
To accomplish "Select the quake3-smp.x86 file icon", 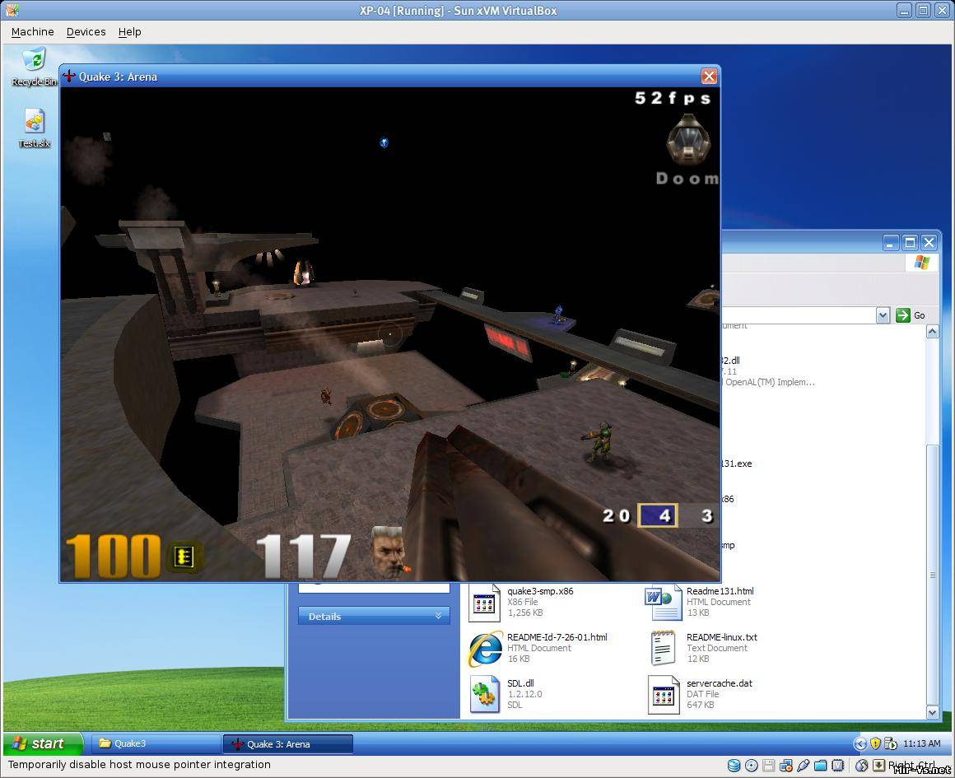I will [x=484, y=602].
